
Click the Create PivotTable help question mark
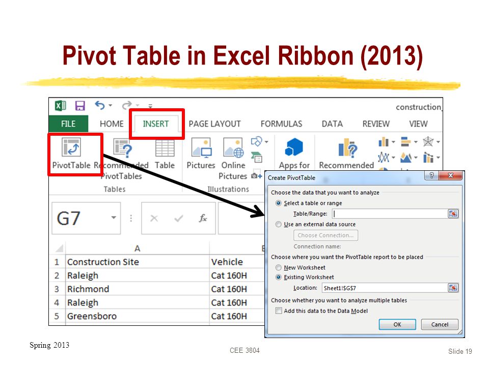point(431,175)
